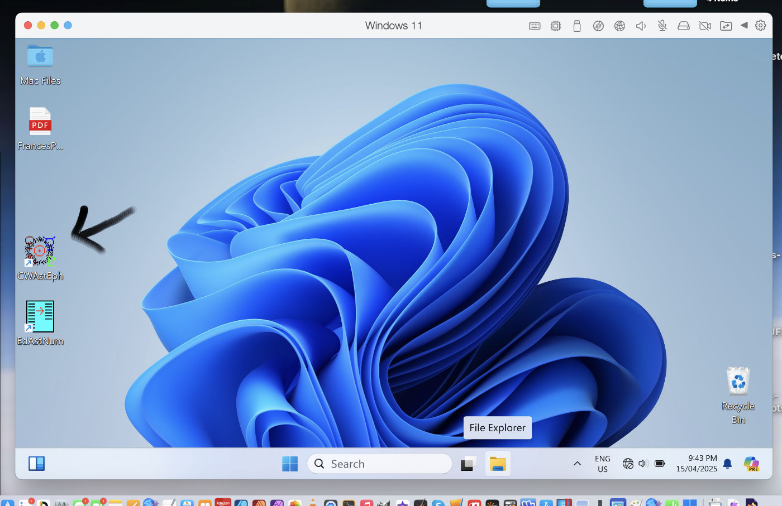The width and height of the screenshot is (782, 506).
Task: Open the ENG US language switcher
Action: 602,464
